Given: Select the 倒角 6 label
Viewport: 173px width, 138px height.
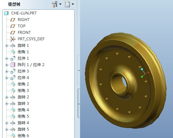Looking at the screenshot, I should 23,135.
